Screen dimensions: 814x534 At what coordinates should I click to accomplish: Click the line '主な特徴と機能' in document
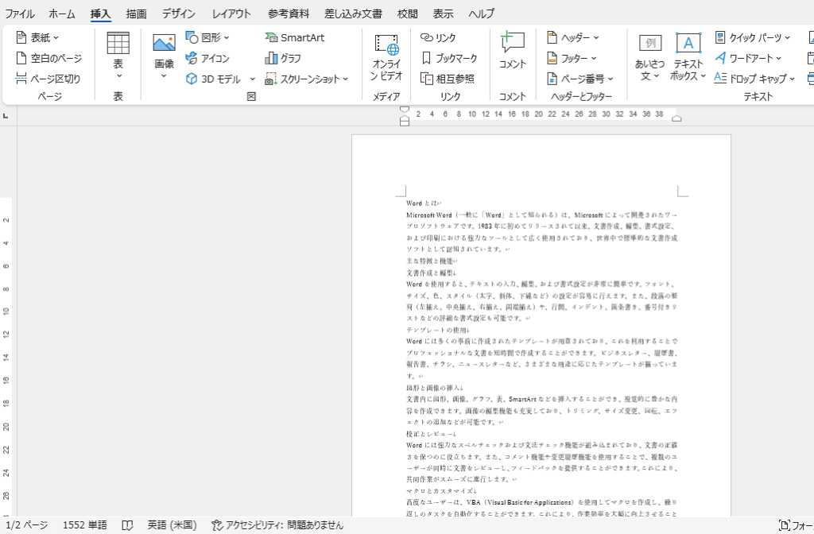(x=429, y=261)
